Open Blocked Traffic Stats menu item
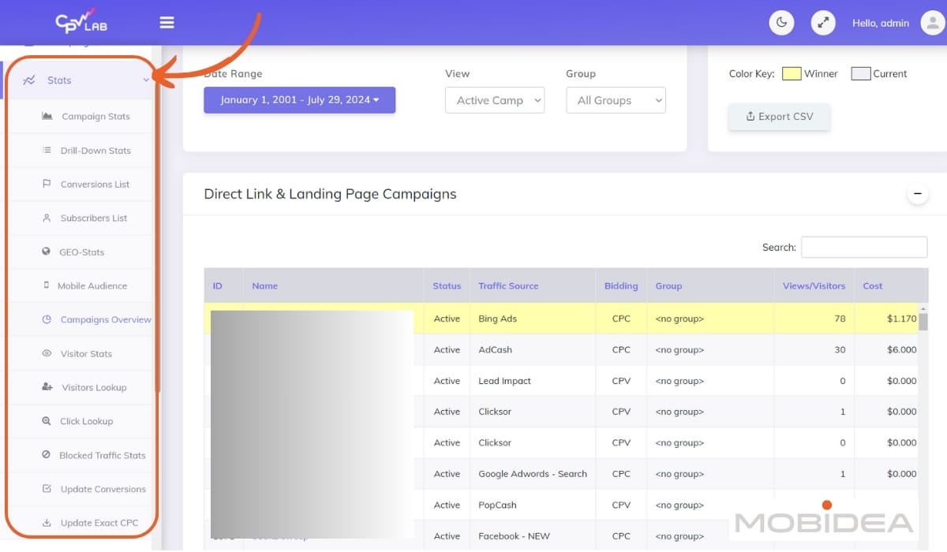Viewport: 947px width, 552px height. (x=103, y=455)
